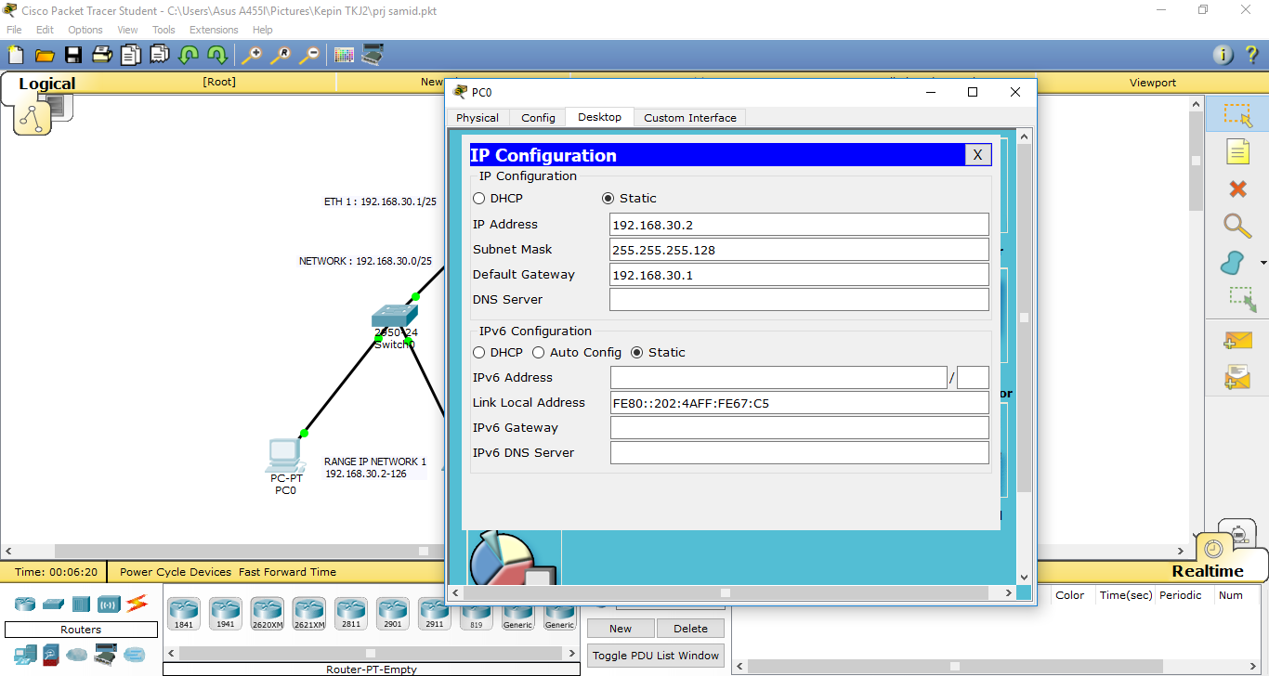
Task: Open the help question mark icon
Action: point(1251,55)
